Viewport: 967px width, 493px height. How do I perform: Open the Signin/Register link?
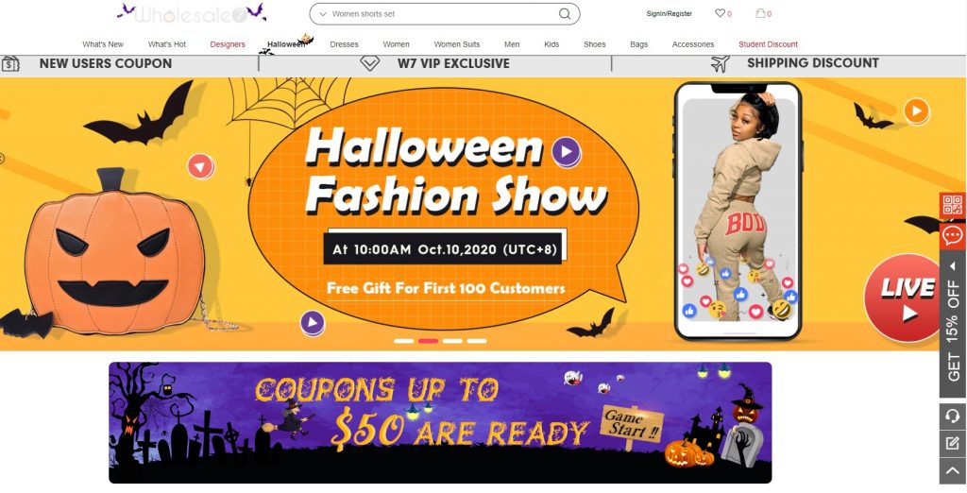point(670,13)
